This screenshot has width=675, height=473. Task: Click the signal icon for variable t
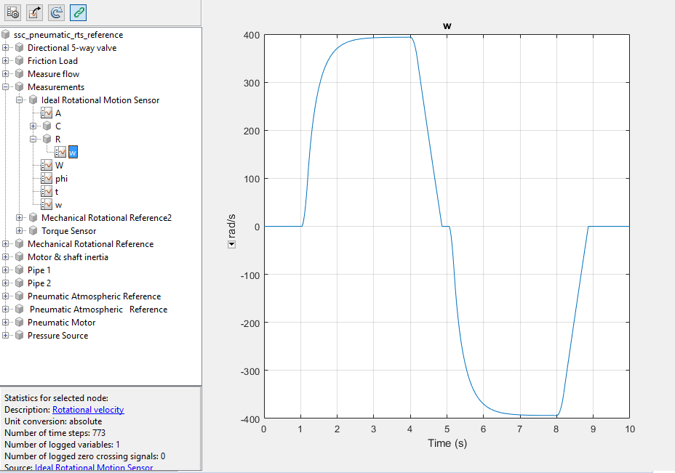pyautogui.click(x=47, y=192)
